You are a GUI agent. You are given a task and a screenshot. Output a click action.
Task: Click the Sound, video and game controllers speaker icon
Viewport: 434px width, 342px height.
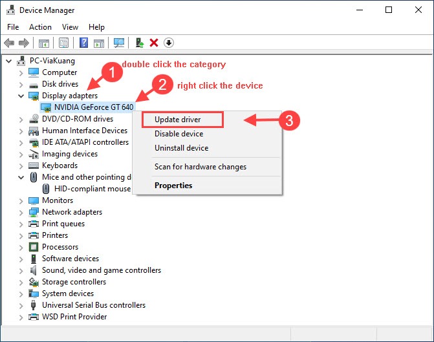click(x=34, y=270)
